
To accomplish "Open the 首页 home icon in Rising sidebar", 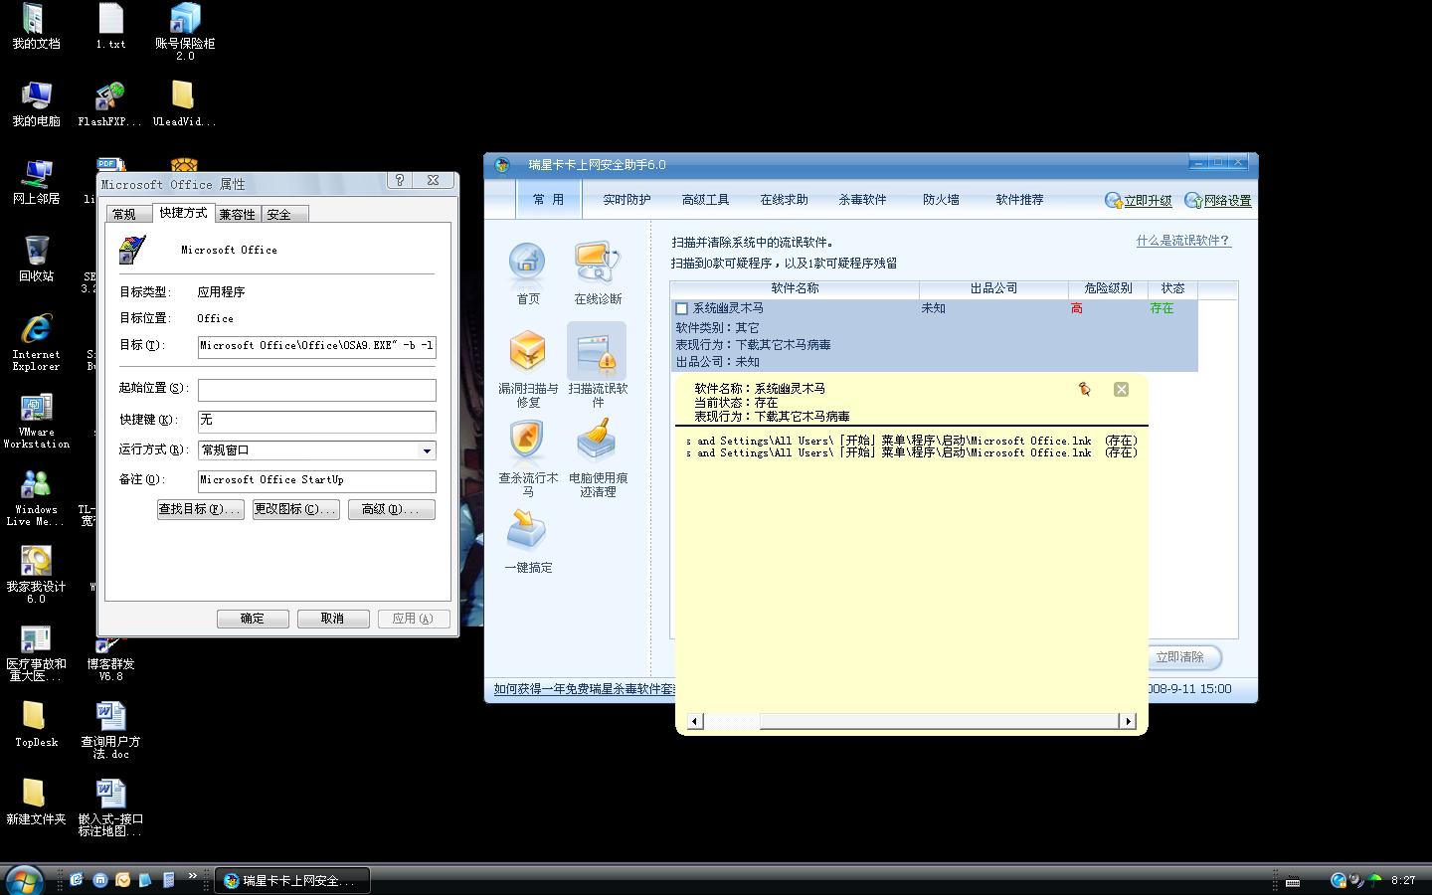I will (527, 273).
